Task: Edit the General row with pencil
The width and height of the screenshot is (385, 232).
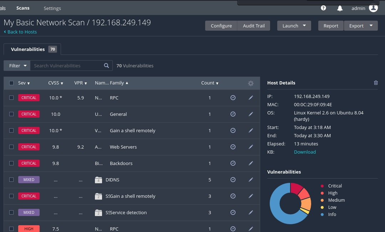Action: (x=251, y=114)
